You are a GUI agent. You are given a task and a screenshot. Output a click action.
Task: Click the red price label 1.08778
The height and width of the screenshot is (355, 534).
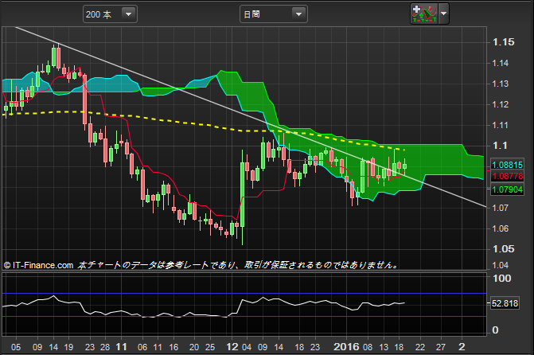[x=507, y=176]
